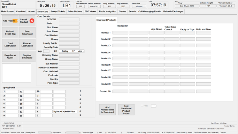Click the Card Number field
This screenshot has width=238, height=134.
(x=69, y=35)
